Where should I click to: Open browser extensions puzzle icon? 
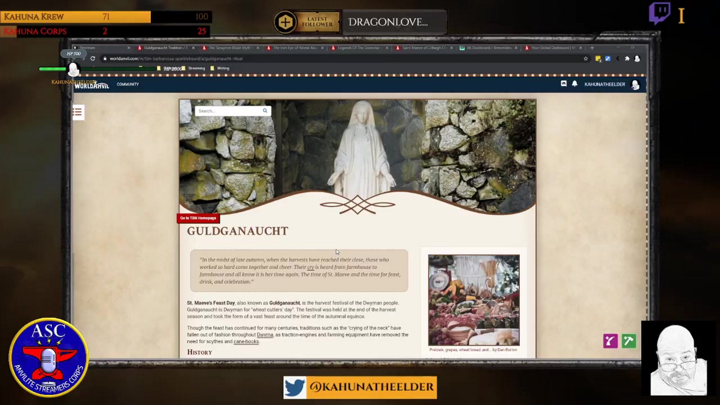[x=627, y=58]
